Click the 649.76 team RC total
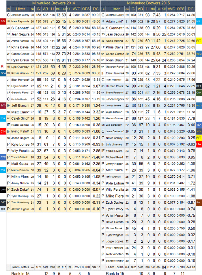Image resolution: width=202 pixels, height=275 pixels. pyautogui.click(x=191, y=267)
